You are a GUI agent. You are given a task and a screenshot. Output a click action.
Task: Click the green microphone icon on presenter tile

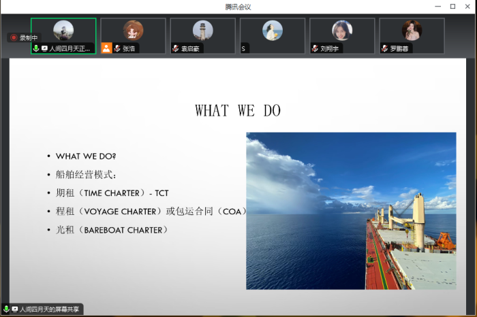(x=36, y=49)
